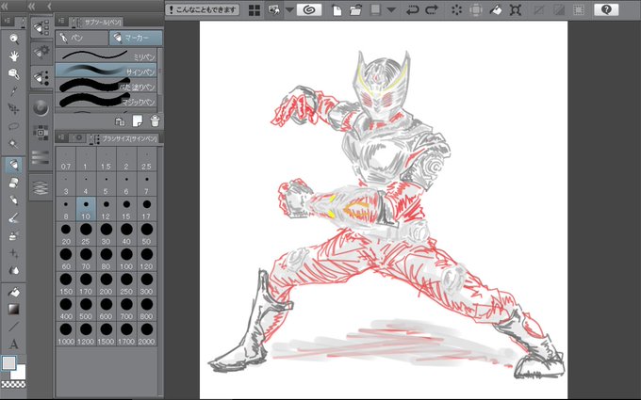Open the Color Set palette icon
Image resolution: width=641 pixels, height=400 pixels.
coord(41,133)
